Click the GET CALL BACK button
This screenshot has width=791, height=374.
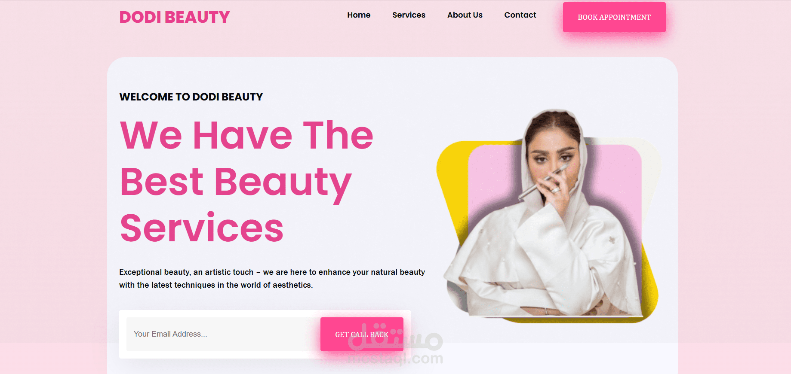point(362,334)
